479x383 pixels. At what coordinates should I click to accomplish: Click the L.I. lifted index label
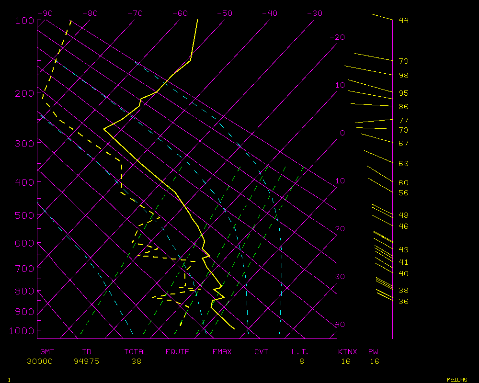(300, 352)
